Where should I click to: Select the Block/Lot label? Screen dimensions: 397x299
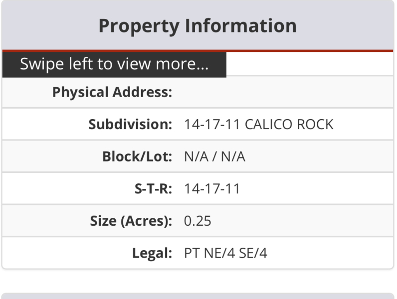coord(138,156)
